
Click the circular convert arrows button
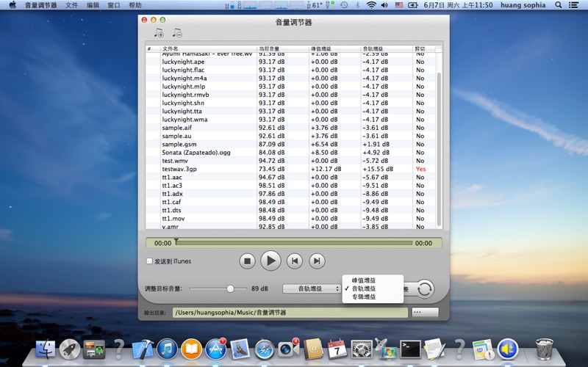coord(424,289)
